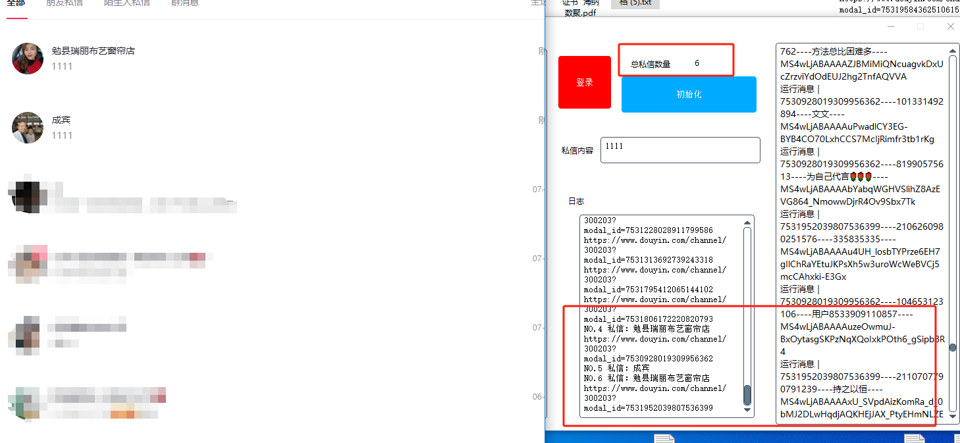
Task: Click the MS4wLjABAAAAuzeOwmuJ- line
Action: pos(838,326)
